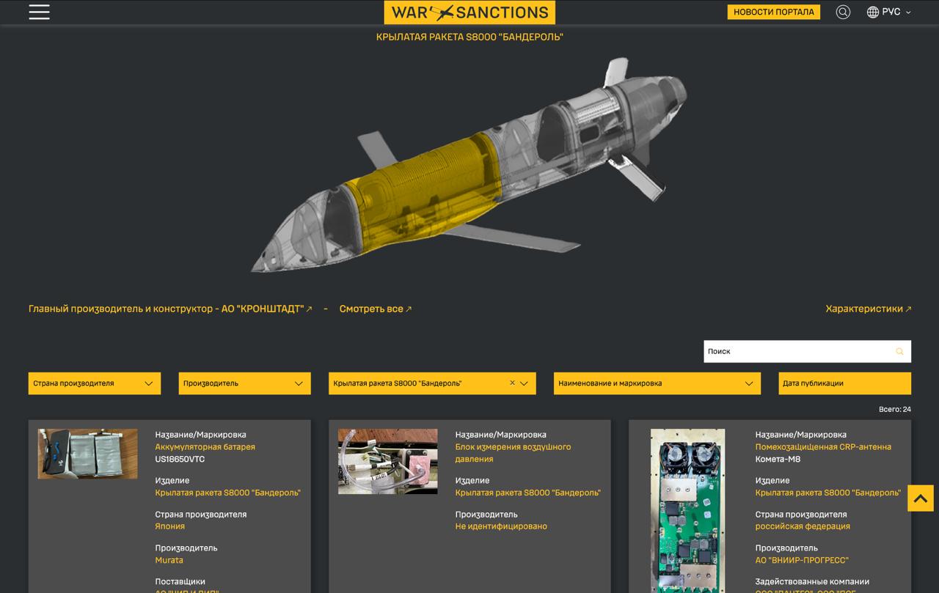Expand Наименование и маркировка dropdown

pos(656,383)
